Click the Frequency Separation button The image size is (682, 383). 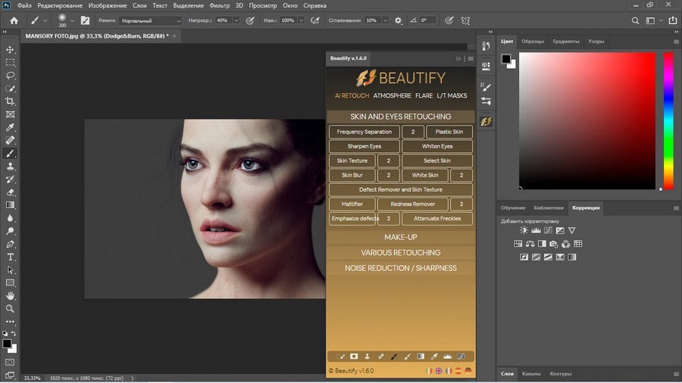coord(364,132)
